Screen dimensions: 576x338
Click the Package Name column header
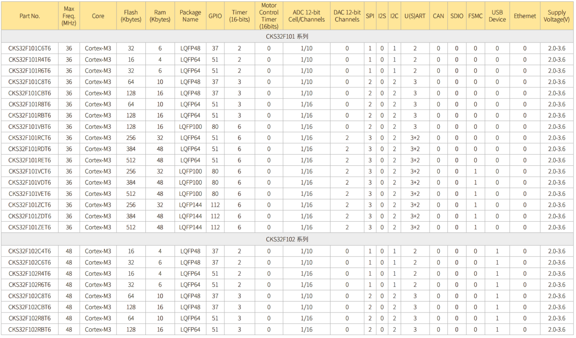point(190,16)
